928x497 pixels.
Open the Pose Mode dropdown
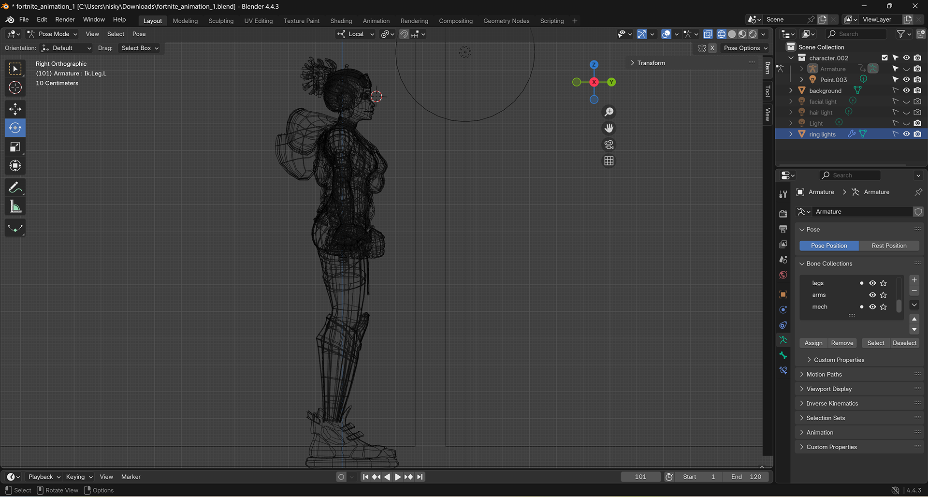coord(53,34)
